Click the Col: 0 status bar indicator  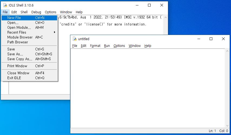[x=224, y=131]
